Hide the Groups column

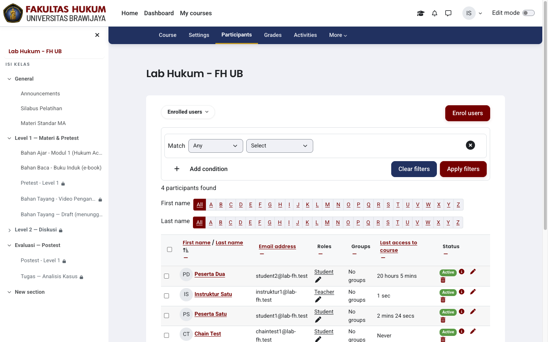coord(354,254)
